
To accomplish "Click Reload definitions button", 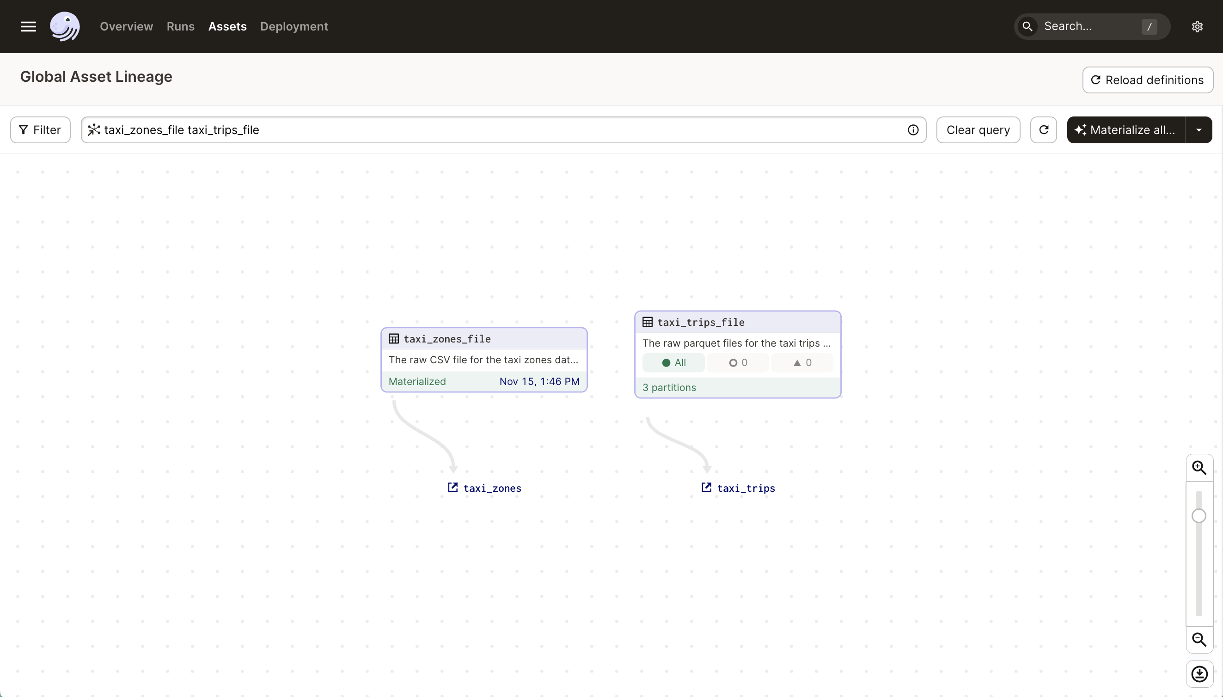I will pos(1147,80).
